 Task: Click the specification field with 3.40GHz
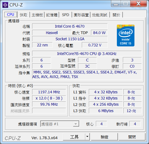[x=87, y=54]
